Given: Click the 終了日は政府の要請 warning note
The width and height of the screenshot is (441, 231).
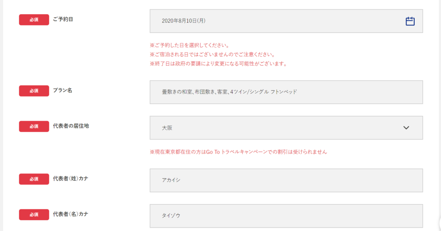Looking at the screenshot, I should click(x=218, y=64).
